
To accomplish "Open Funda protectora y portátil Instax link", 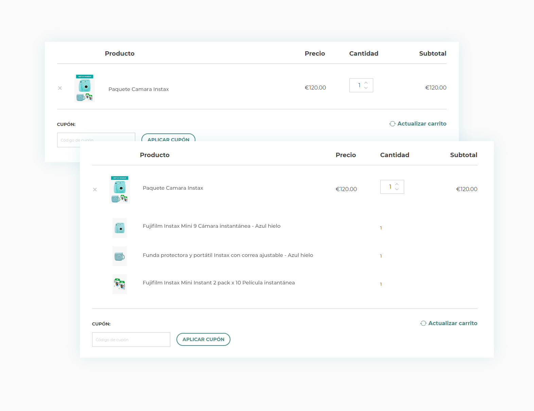I will [228, 255].
